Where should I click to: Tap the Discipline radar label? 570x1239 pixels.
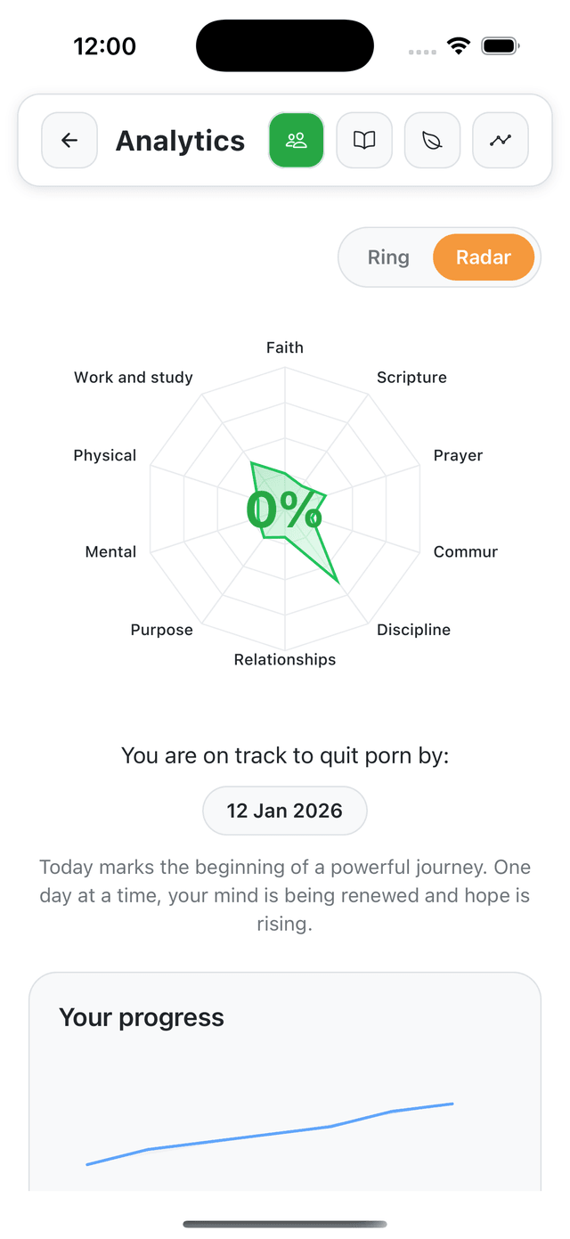coord(413,630)
